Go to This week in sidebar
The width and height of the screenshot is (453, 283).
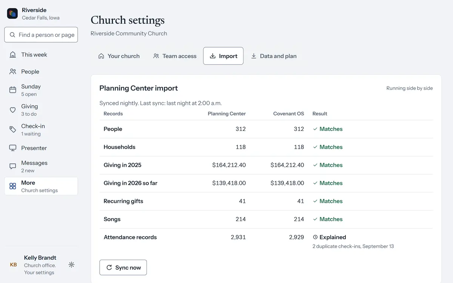coord(41,55)
